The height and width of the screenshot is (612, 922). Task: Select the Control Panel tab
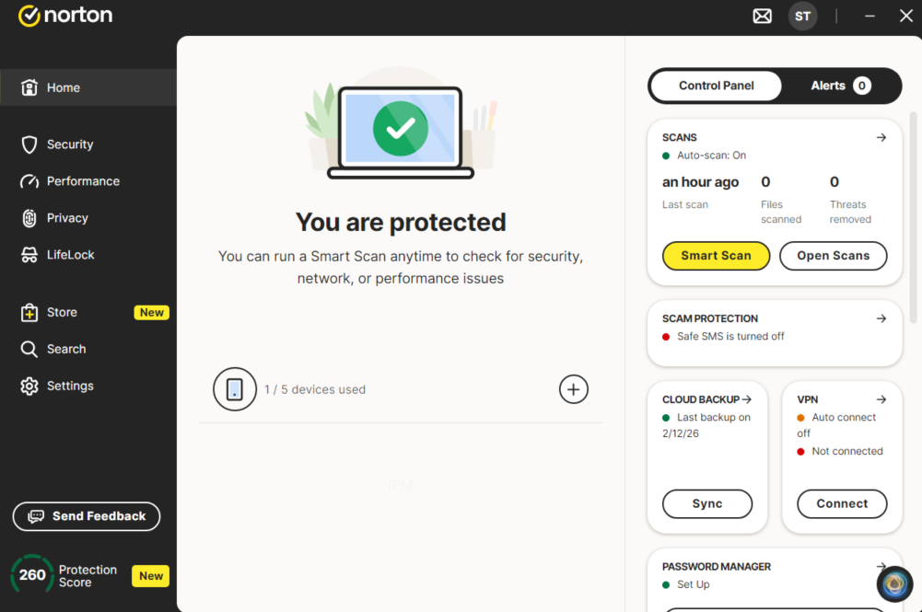point(715,85)
